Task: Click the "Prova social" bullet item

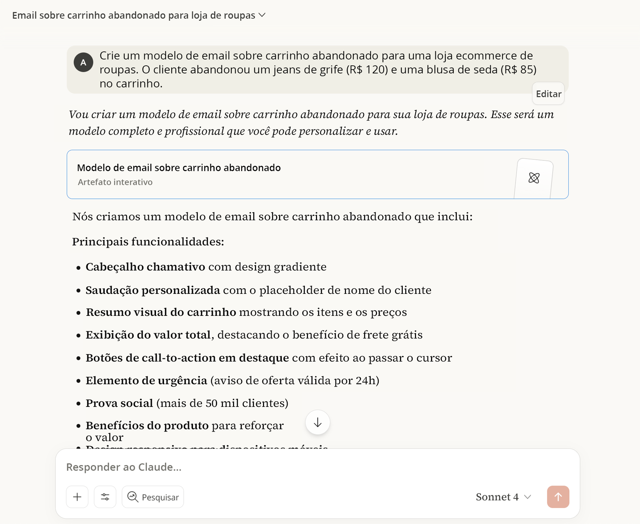Action: [187, 403]
